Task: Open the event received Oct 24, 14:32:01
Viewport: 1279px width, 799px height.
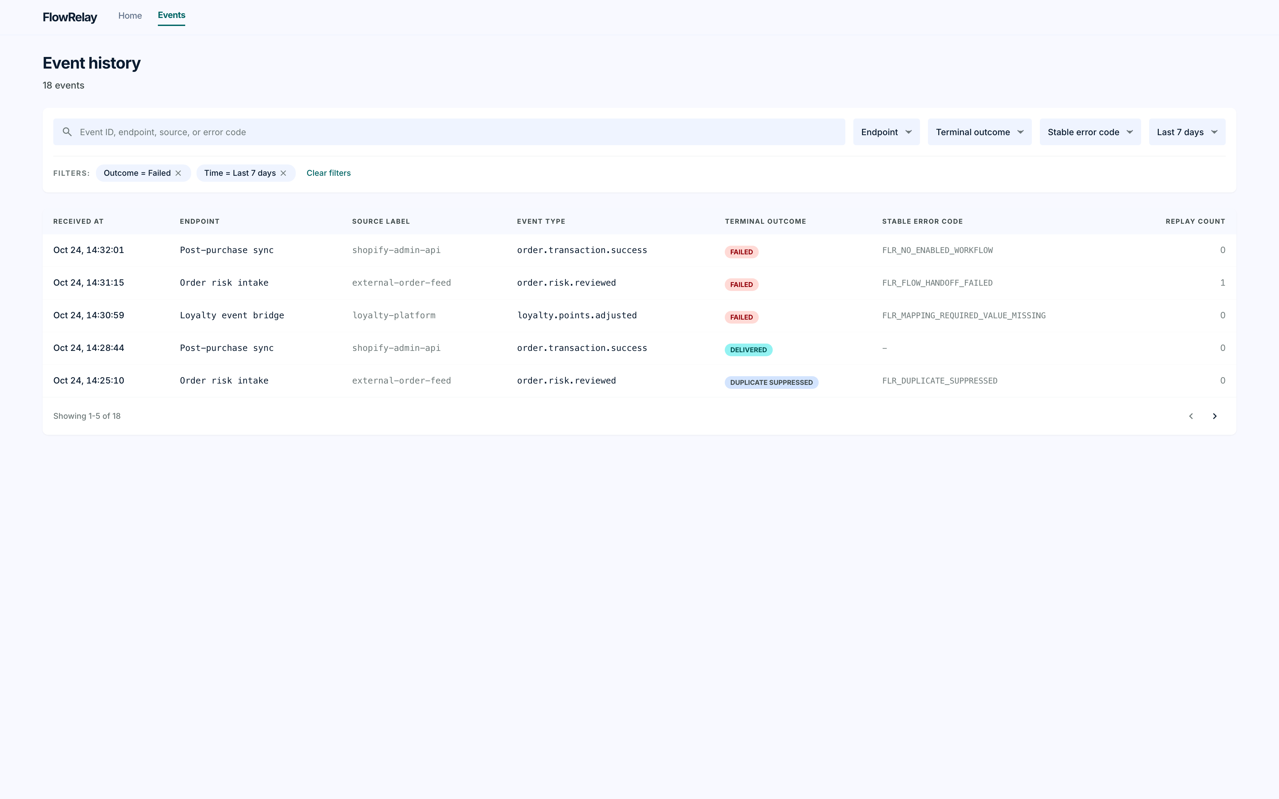Action: pyautogui.click(x=639, y=250)
